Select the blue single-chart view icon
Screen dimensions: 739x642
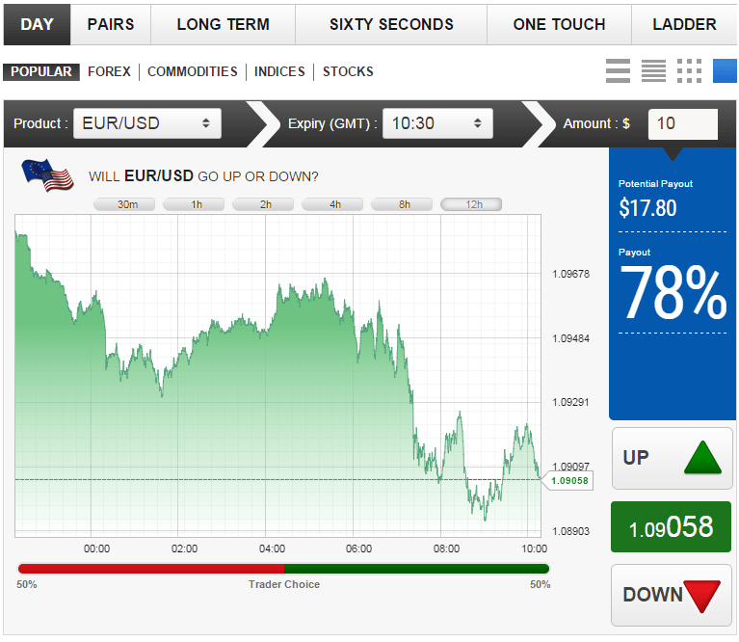[725, 70]
